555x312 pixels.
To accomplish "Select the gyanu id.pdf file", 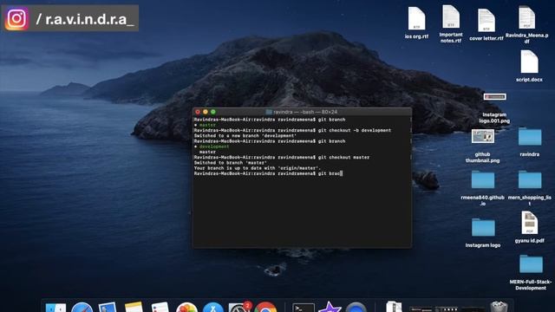I will [x=530, y=227].
